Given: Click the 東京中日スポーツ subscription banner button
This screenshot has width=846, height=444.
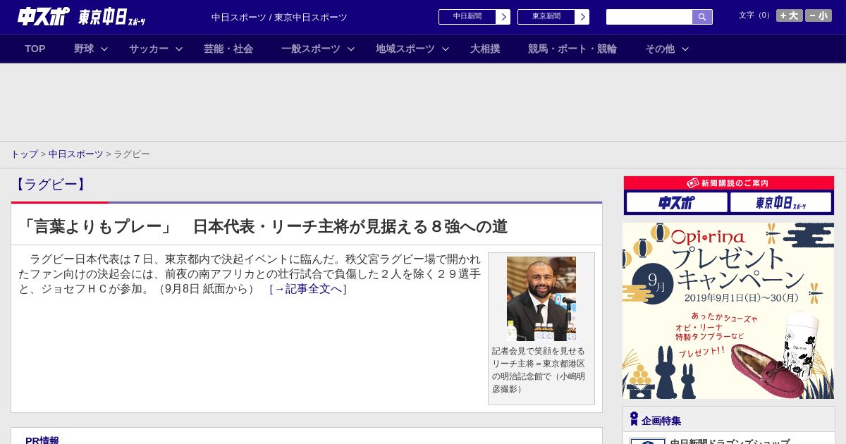Looking at the screenshot, I should 780,202.
